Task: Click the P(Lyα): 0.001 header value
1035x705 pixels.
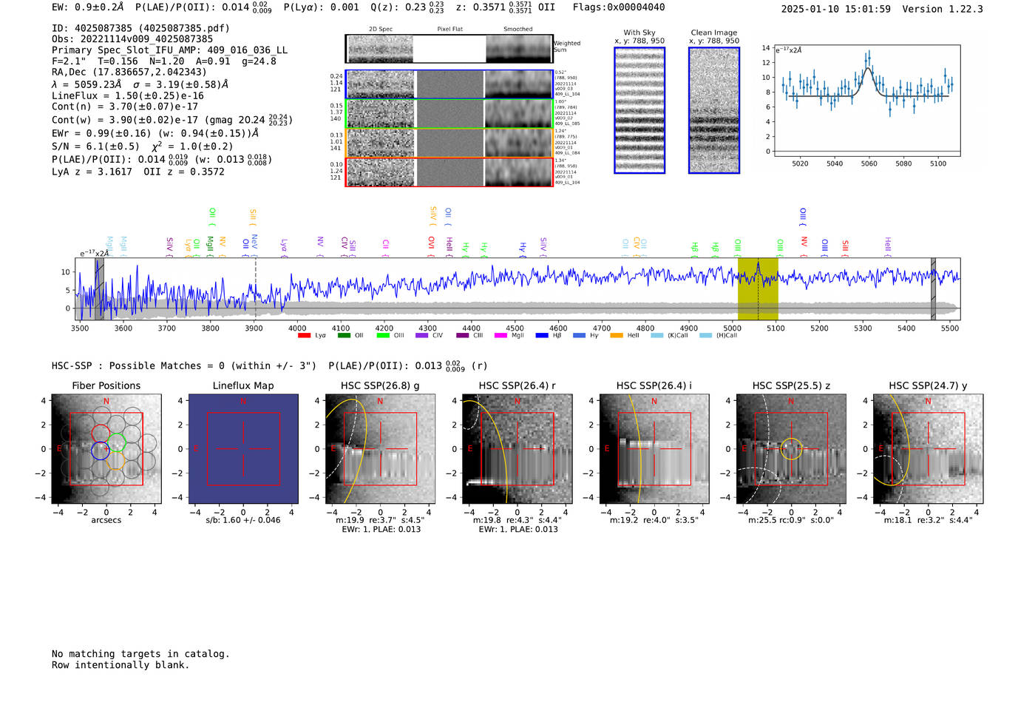Action: pyautogui.click(x=322, y=7)
